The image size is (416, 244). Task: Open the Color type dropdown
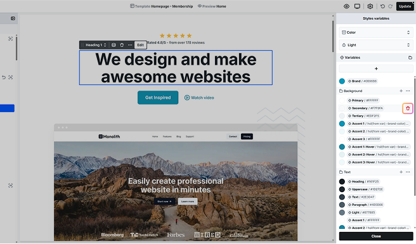[x=376, y=32]
